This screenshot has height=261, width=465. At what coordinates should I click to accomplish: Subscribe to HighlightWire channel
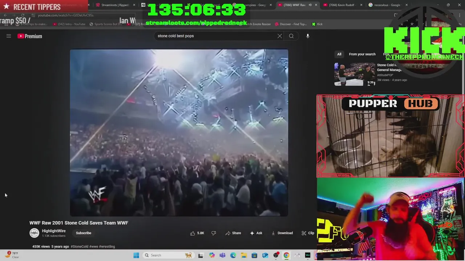pyautogui.click(x=84, y=233)
